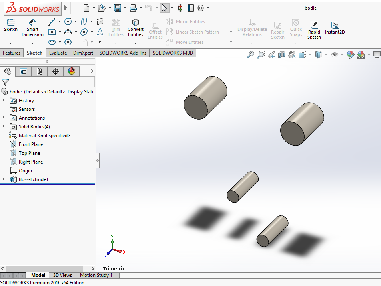The width and height of the screenshot is (381, 286).
Task: Expand the SOLIDWORKS menu arrow
Action: click(66, 8)
